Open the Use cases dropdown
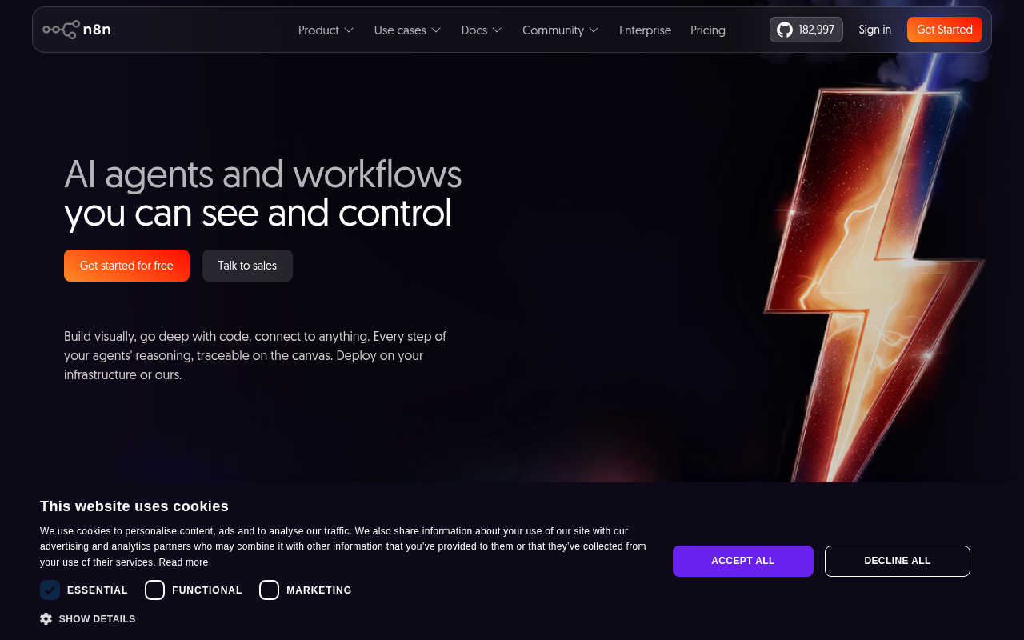The width and height of the screenshot is (1024, 640). [x=407, y=30]
